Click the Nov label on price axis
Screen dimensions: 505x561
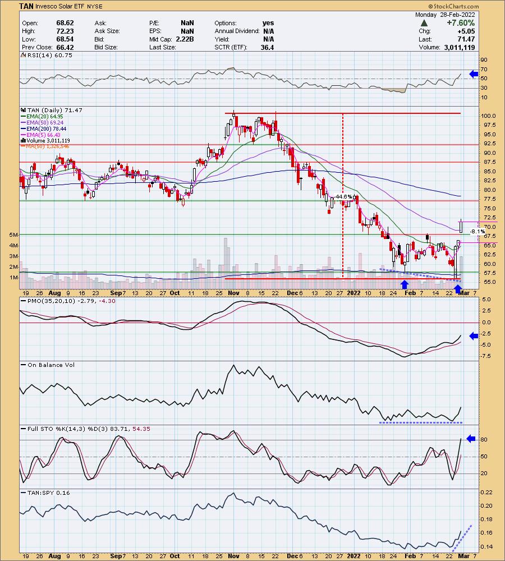(x=233, y=293)
